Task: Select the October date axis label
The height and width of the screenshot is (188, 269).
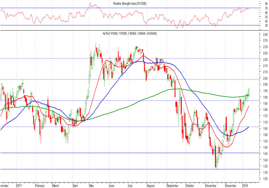Action: (190, 186)
